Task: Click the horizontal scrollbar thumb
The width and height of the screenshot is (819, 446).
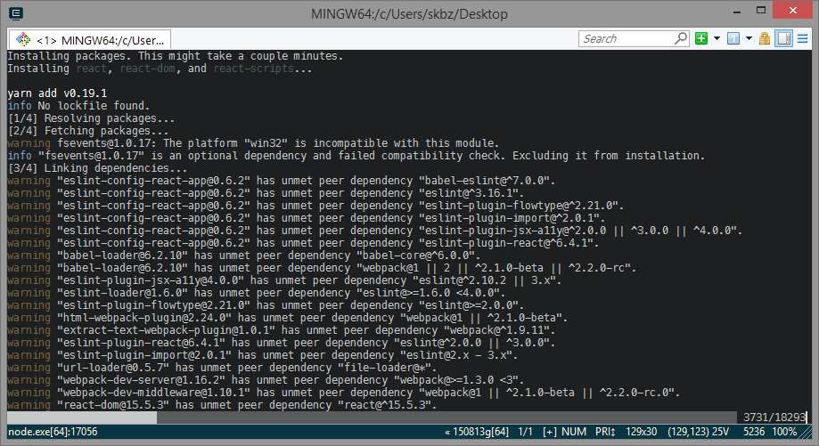Action: pyautogui.click(x=82, y=418)
